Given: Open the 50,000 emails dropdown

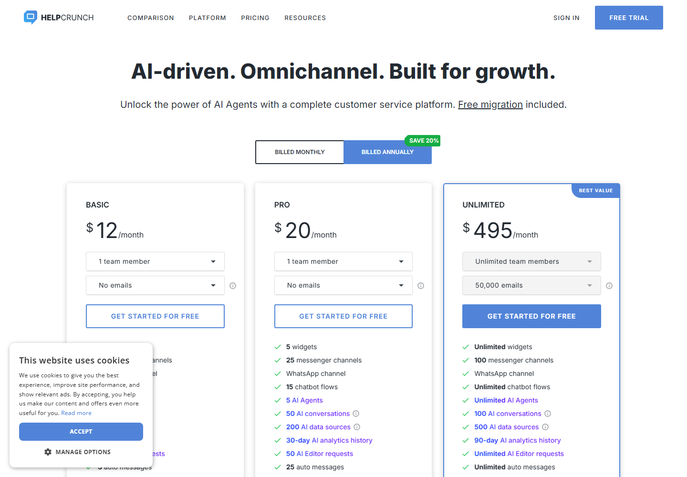Looking at the screenshot, I should [531, 285].
